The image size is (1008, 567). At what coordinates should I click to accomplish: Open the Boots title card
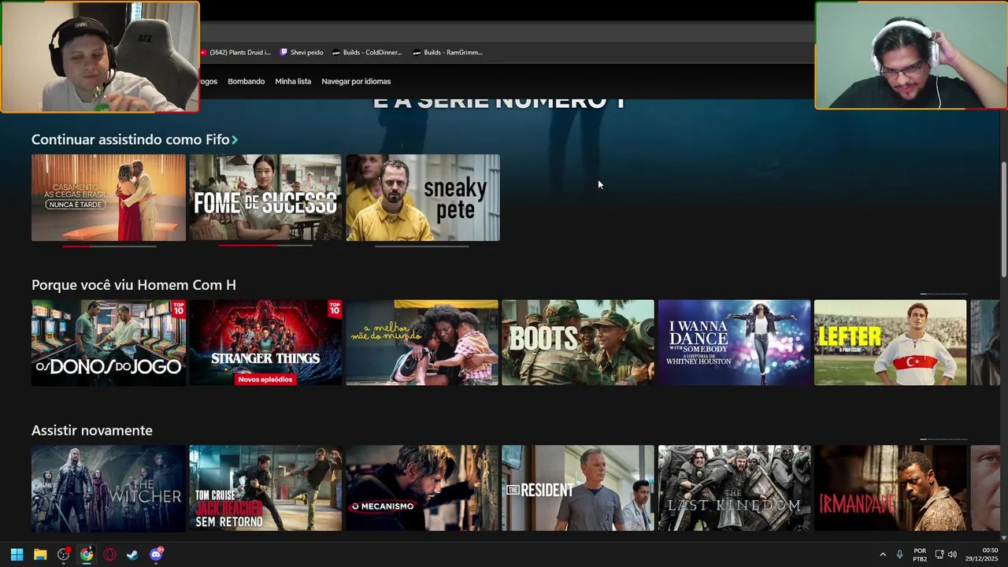click(578, 343)
